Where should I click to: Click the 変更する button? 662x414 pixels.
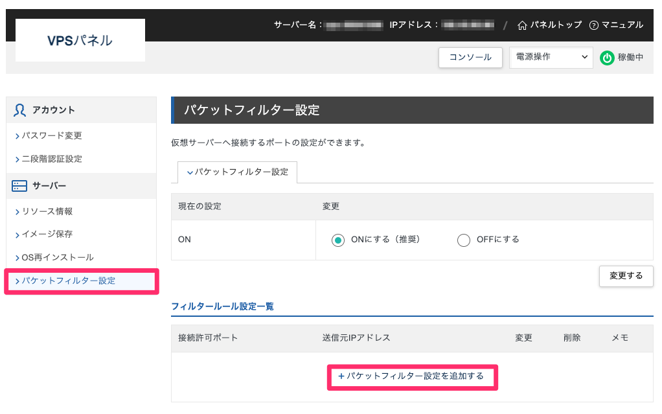pyautogui.click(x=626, y=276)
